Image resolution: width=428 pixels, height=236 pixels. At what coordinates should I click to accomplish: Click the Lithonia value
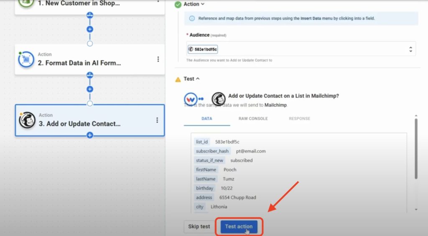click(219, 206)
